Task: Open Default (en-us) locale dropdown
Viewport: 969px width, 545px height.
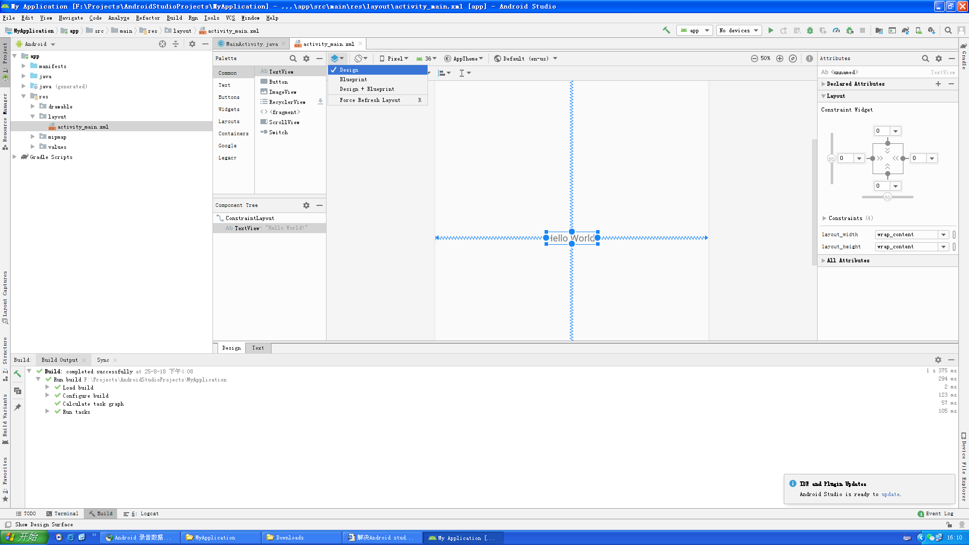Action: click(525, 59)
